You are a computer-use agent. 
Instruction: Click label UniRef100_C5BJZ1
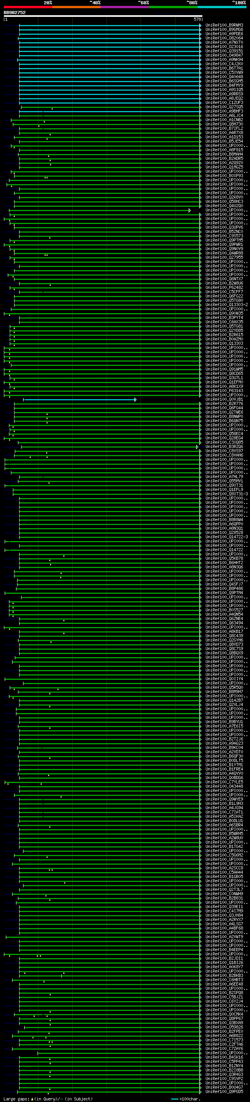(x=224, y=997)
